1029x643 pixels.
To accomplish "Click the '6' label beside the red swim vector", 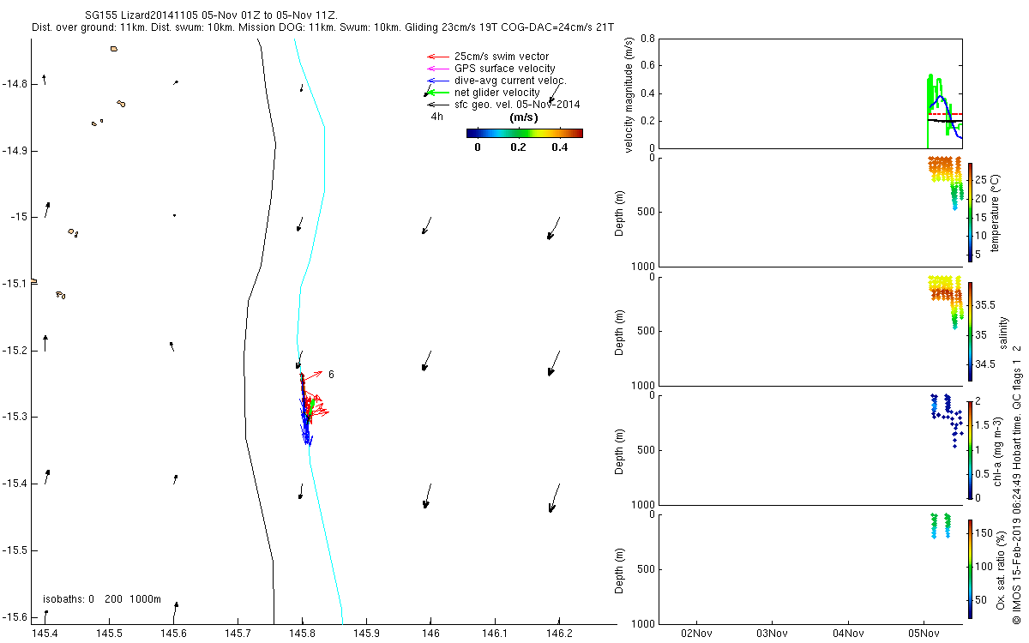I will [x=331, y=375].
